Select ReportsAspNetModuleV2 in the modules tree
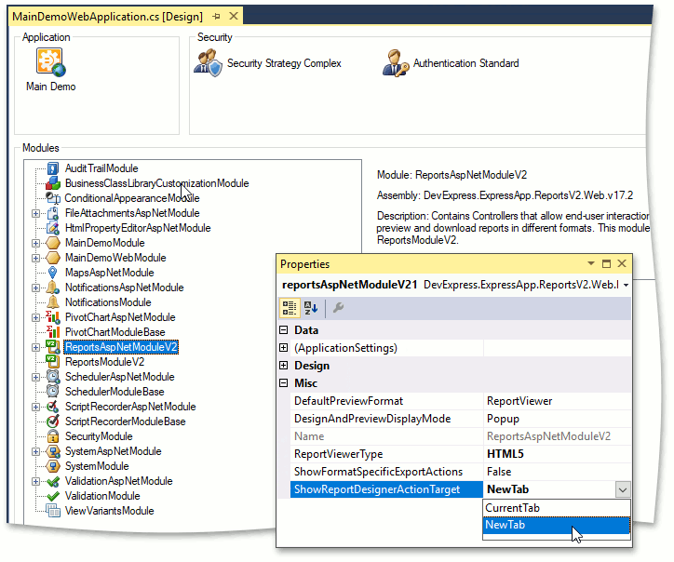 121,347
